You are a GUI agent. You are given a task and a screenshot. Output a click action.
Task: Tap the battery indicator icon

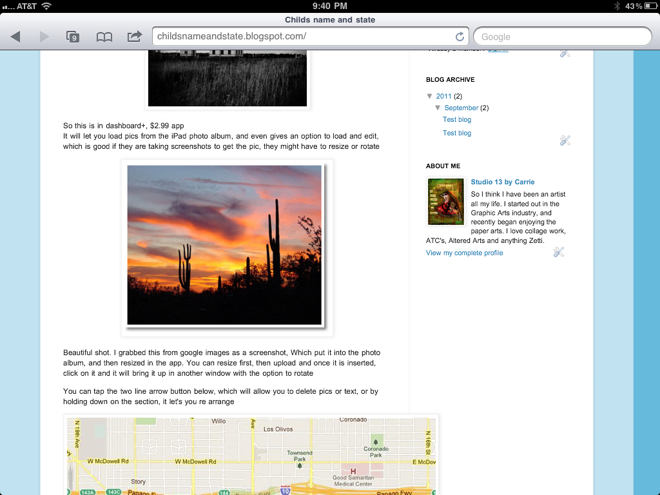[650, 6]
